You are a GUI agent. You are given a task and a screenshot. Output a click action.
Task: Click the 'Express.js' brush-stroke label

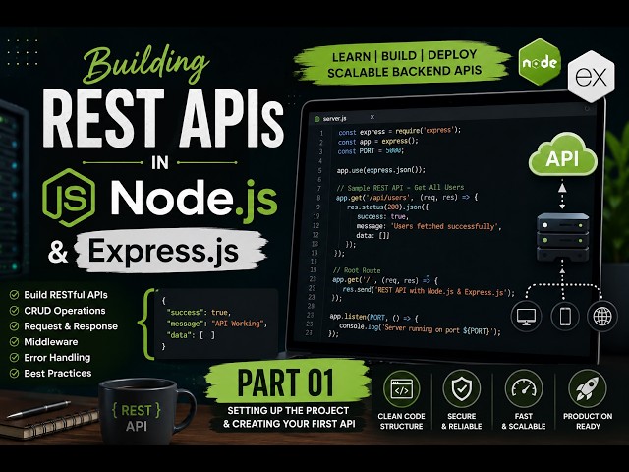(x=171, y=252)
